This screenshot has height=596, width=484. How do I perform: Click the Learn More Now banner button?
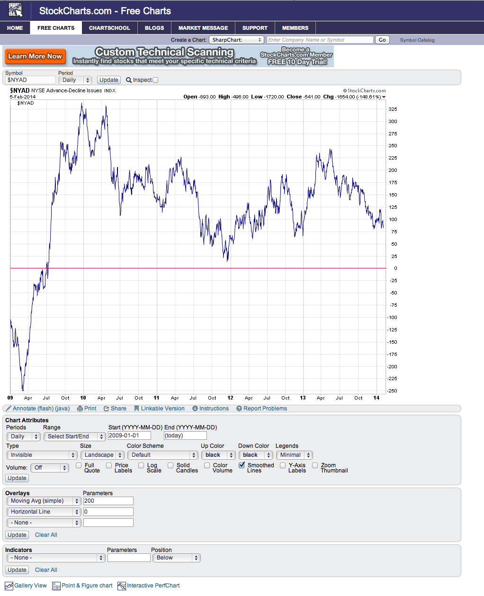(x=35, y=56)
